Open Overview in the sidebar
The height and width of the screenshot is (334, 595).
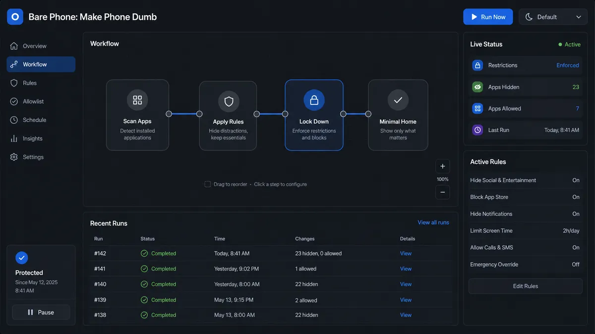click(41, 46)
